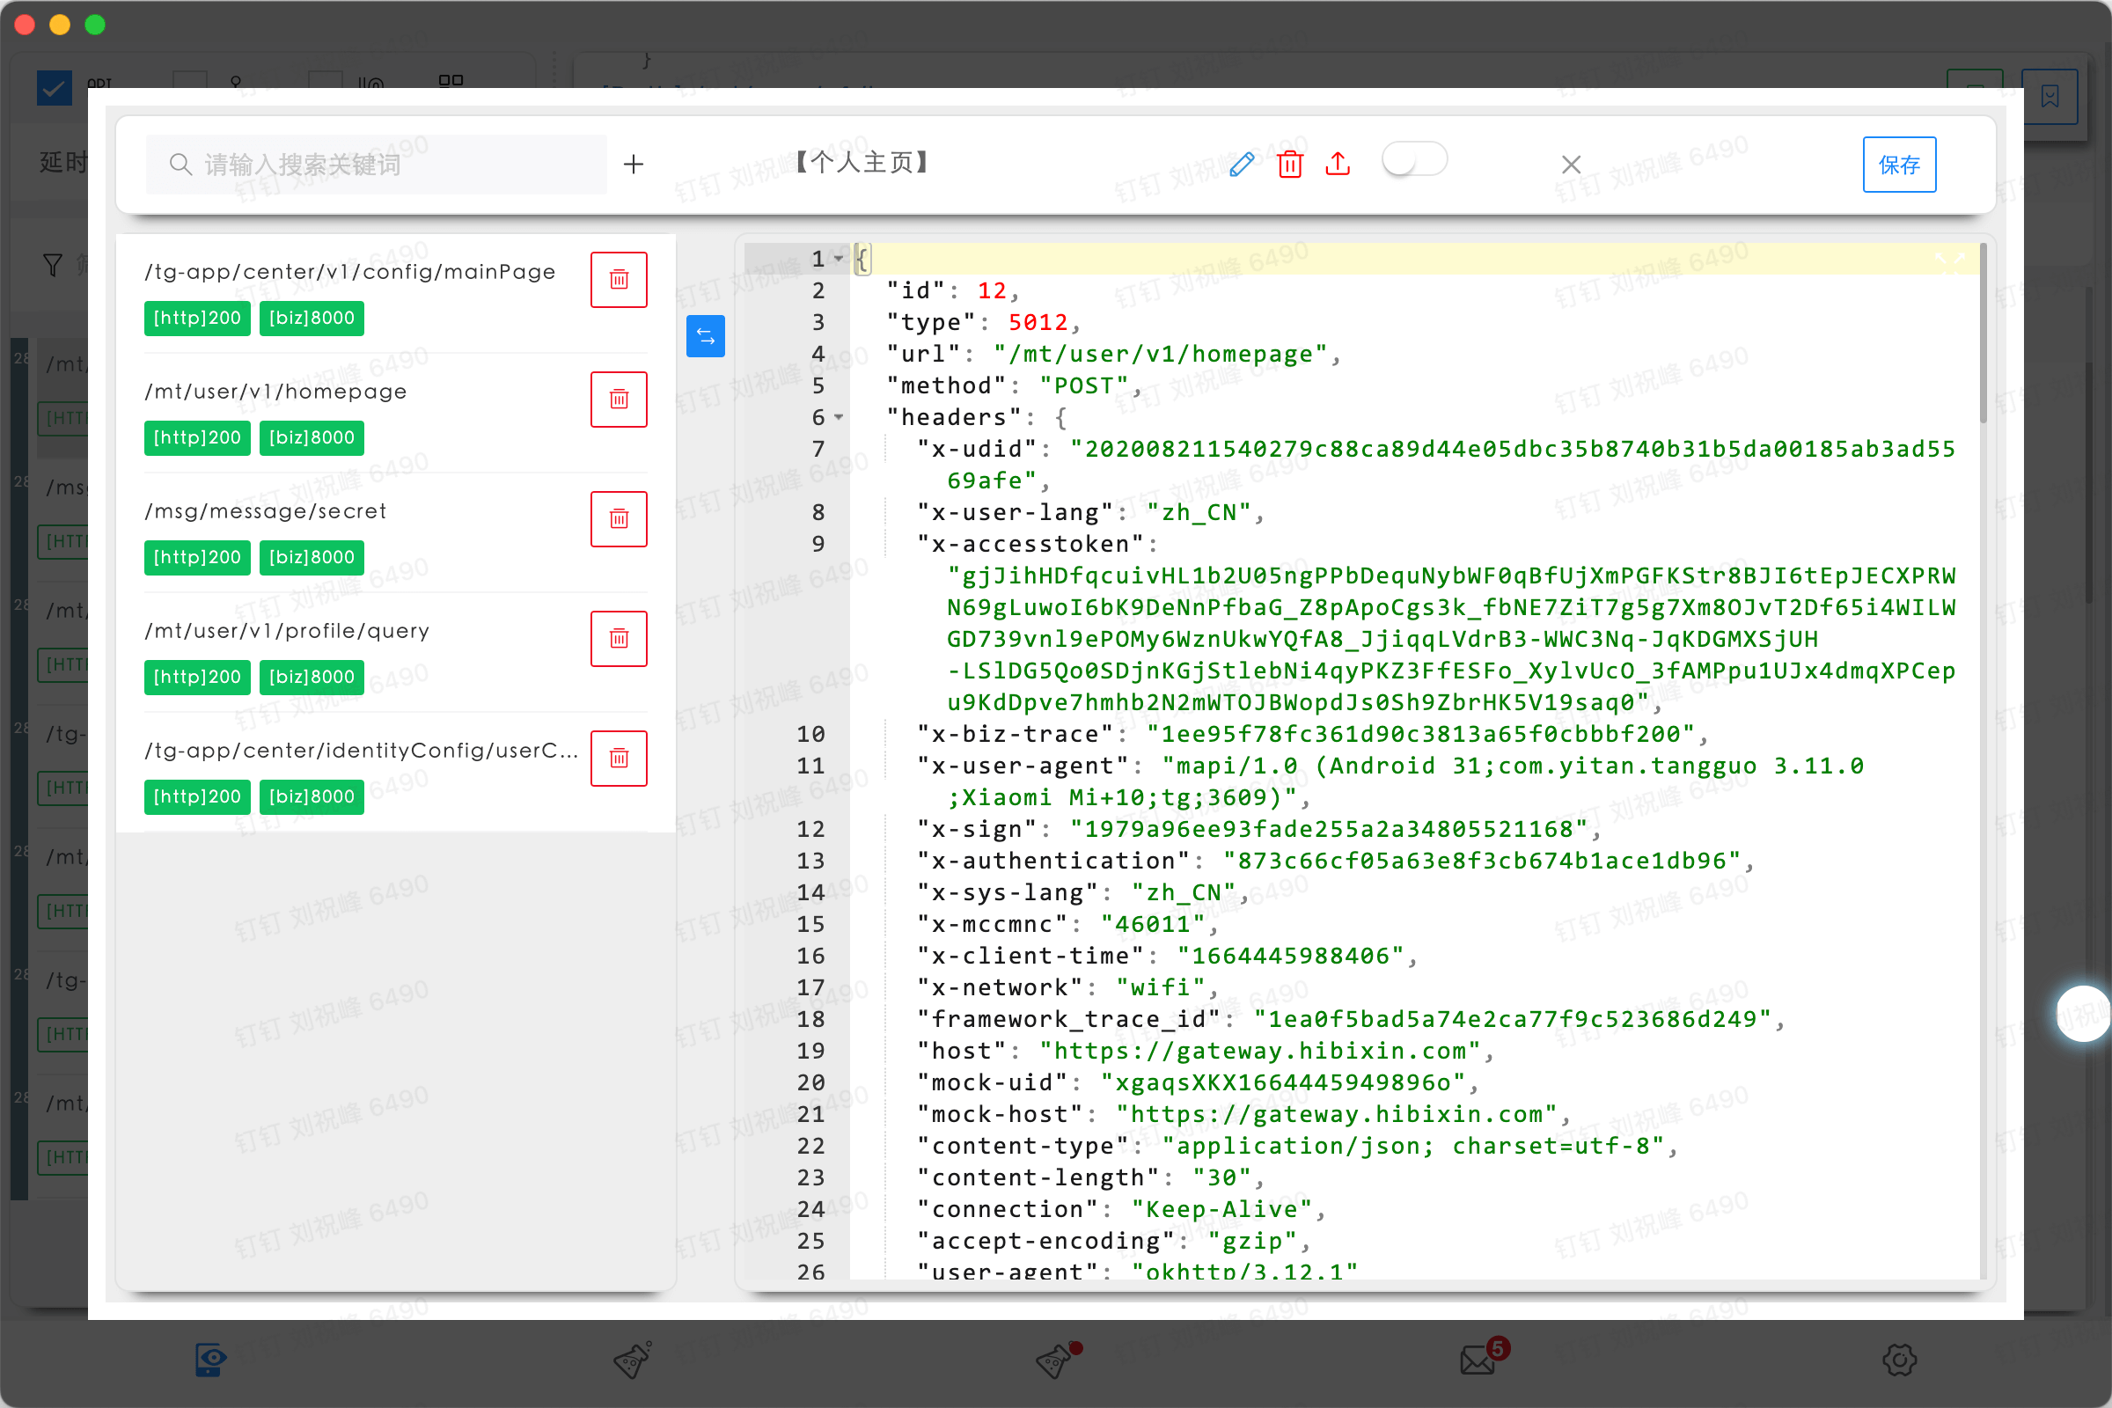Click the search magnifier icon
This screenshot has height=1408, width=2112.
180,165
